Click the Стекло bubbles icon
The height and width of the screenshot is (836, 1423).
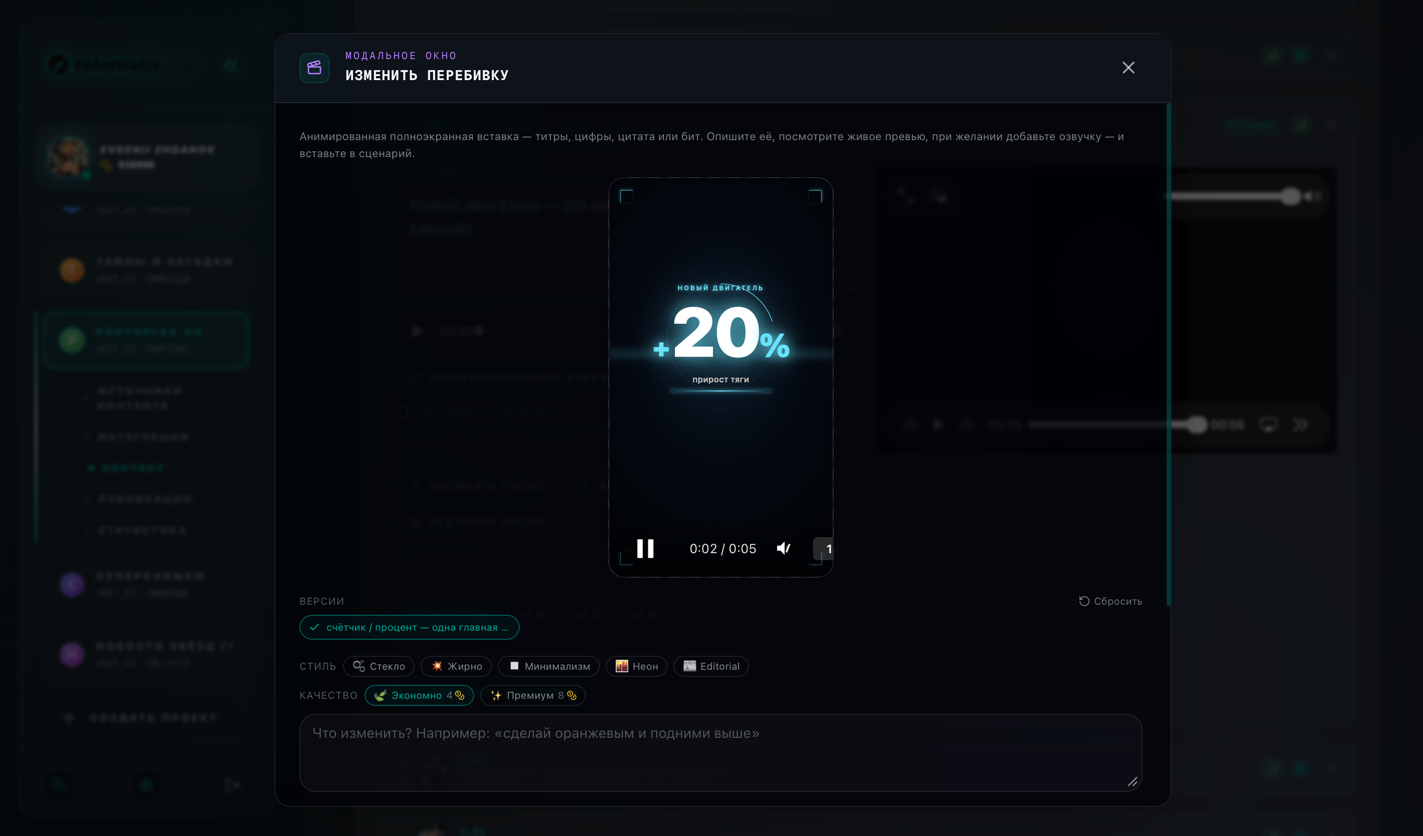[359, 666]
